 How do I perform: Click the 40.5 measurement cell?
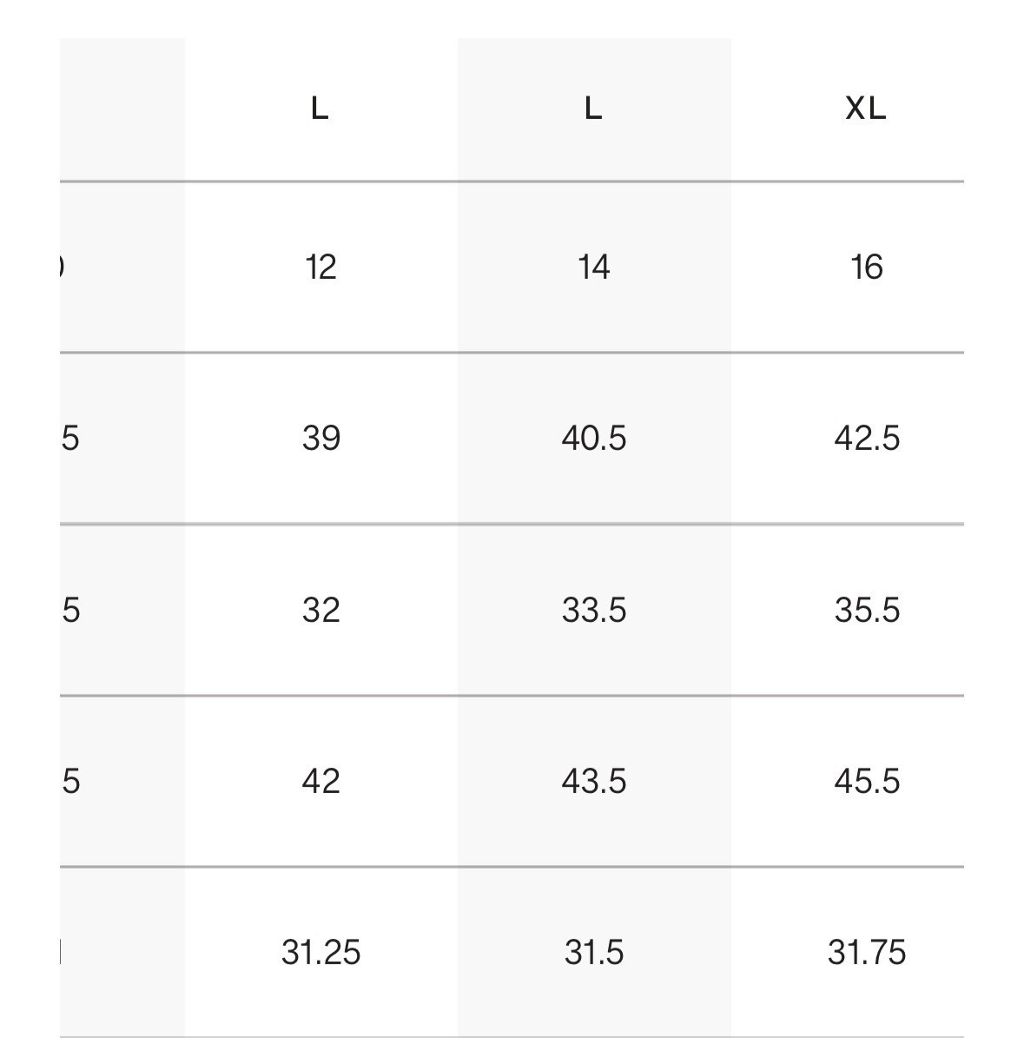click(594, 439)
